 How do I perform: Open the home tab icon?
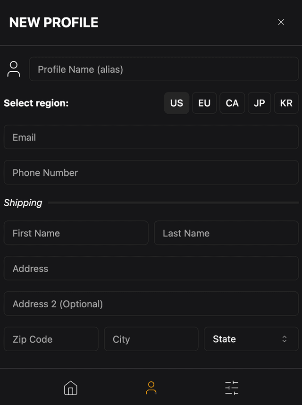(70, 388)
